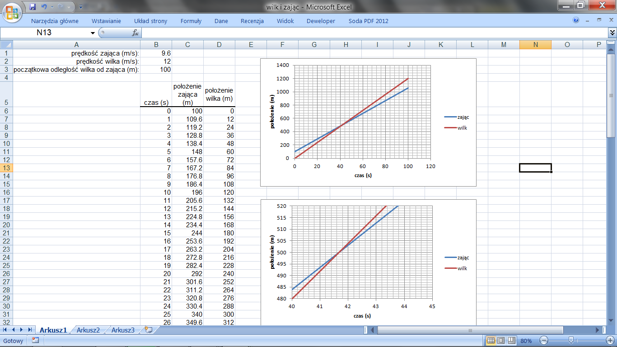Switch to Normal view
Screen dimensions: 617x347
tap(491, 340)
